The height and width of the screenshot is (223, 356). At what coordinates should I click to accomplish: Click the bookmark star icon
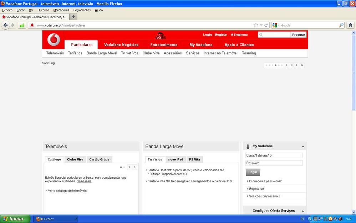[x=256, y=25]
